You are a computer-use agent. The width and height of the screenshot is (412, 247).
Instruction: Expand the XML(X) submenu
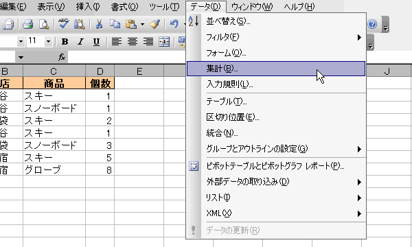[x=276, y=213]
